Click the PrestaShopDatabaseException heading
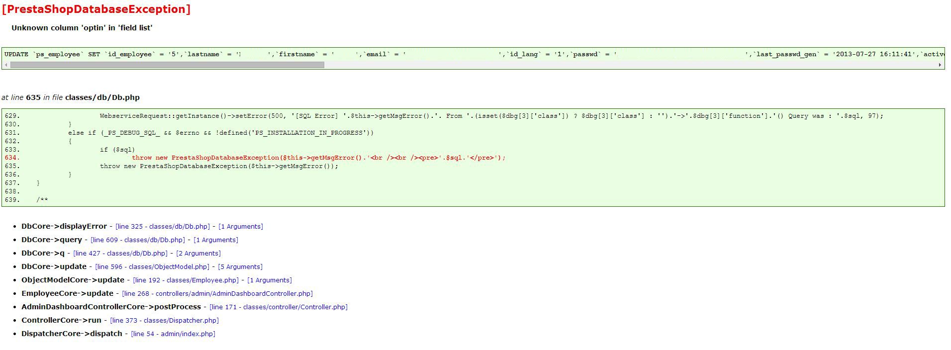The image size is (951, 350). tap(96, 9)
